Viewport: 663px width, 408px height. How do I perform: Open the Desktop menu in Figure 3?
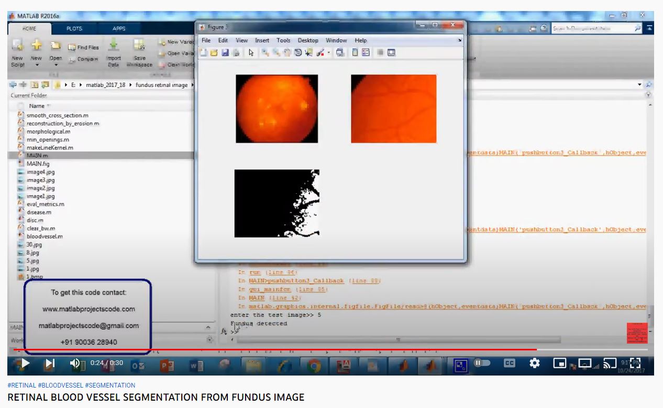pos(308,40)
